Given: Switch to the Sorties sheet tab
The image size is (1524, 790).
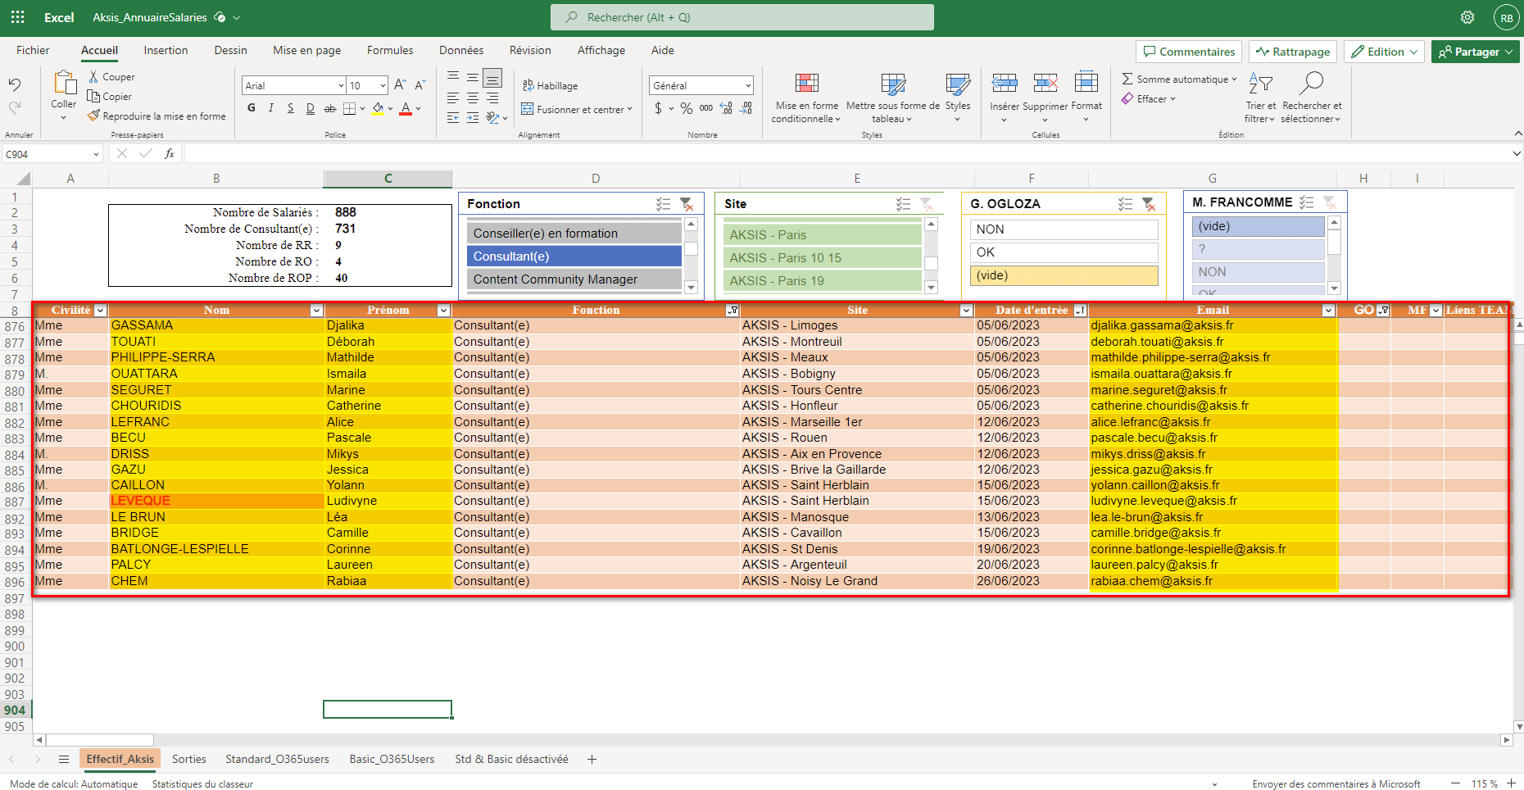Looking at the screenshot, I should pos(189,759).
